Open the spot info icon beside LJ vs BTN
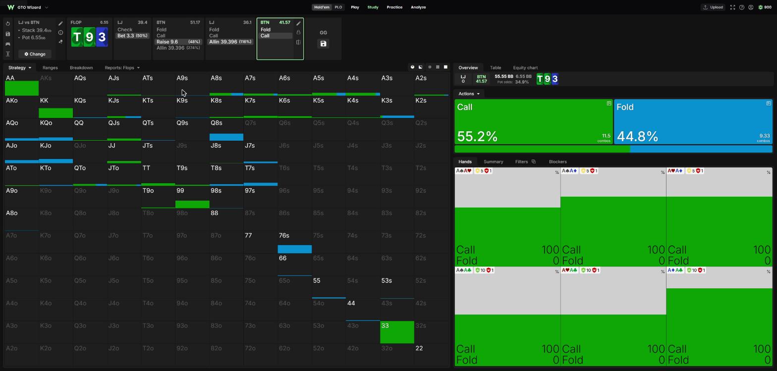This screenshot has height=371, width=777. pos(60,33)
